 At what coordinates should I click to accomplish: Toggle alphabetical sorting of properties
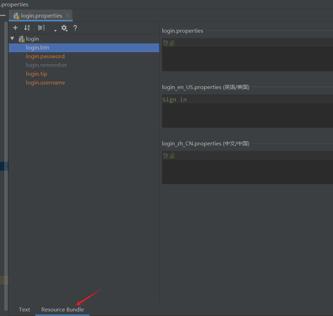click(x=27, y=28)
